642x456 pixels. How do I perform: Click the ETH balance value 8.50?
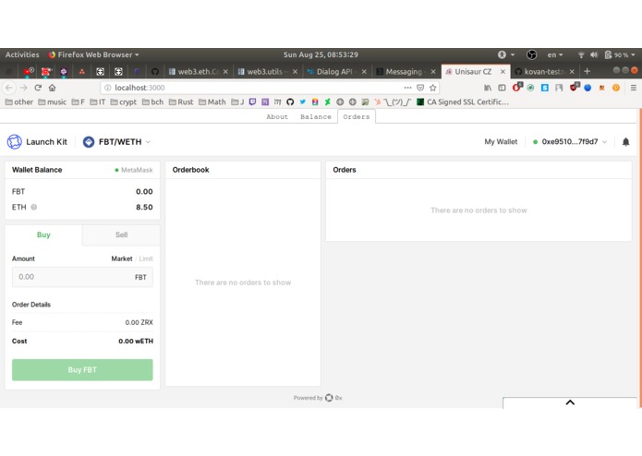point(144,207)
